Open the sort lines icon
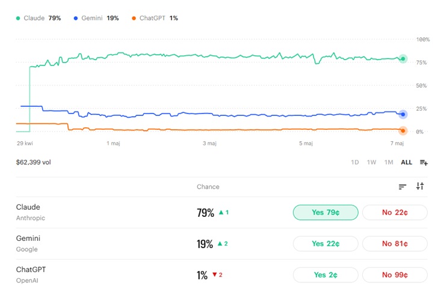Viewport: 444px width, 298px height. coord(402,187)
